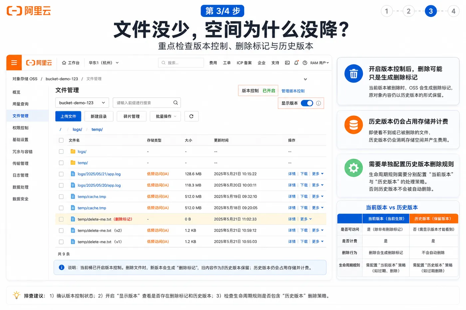Click the "共 9 条" count text

64,254
